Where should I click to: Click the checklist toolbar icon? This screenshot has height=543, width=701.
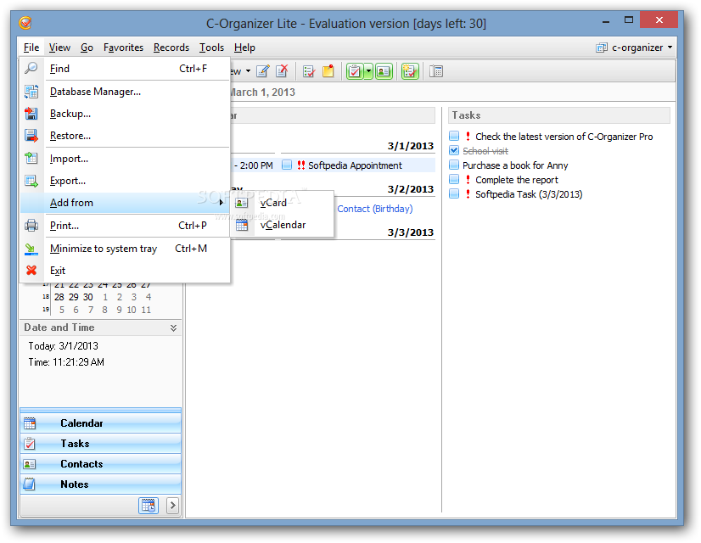308,71
